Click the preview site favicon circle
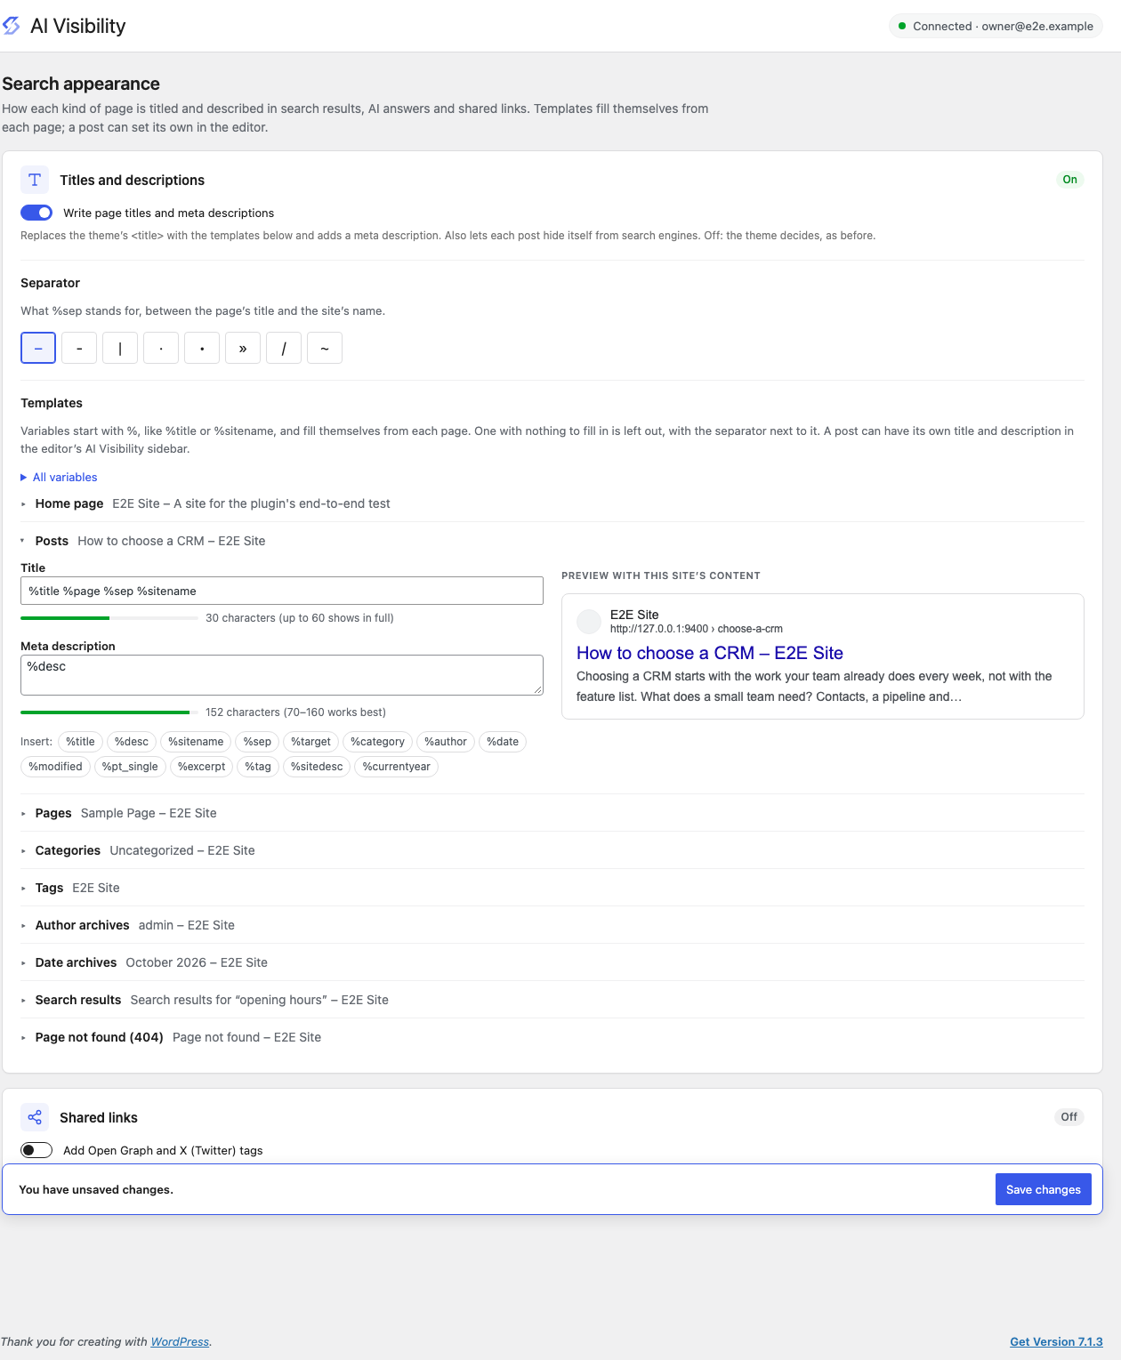Image resolution: width=1121 pixels, height=1360 pixels. coord(589,621)
